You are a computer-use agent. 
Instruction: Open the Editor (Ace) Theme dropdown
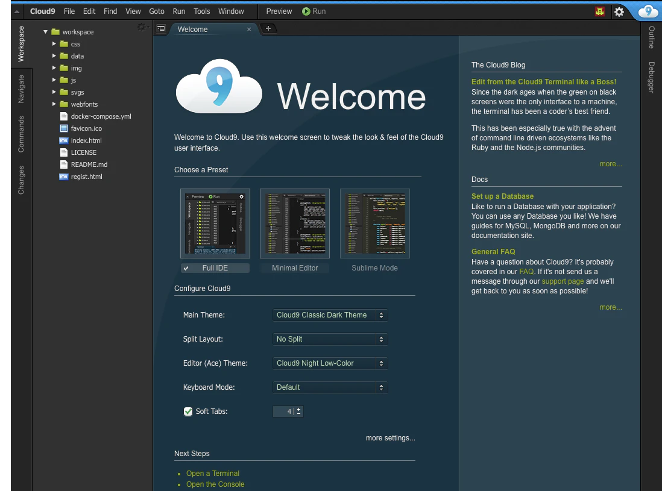pyautogui.click(x=330, y=363)
